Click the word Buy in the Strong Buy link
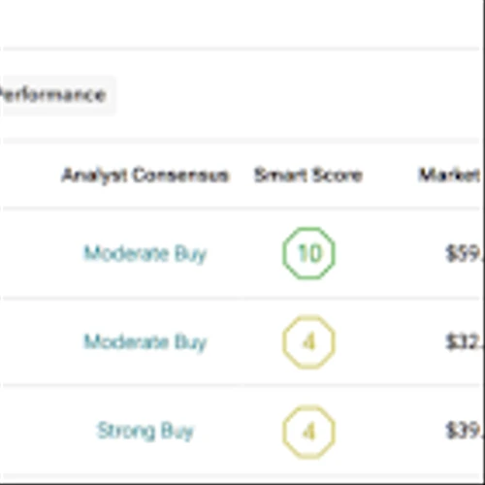 coord(178,432)
